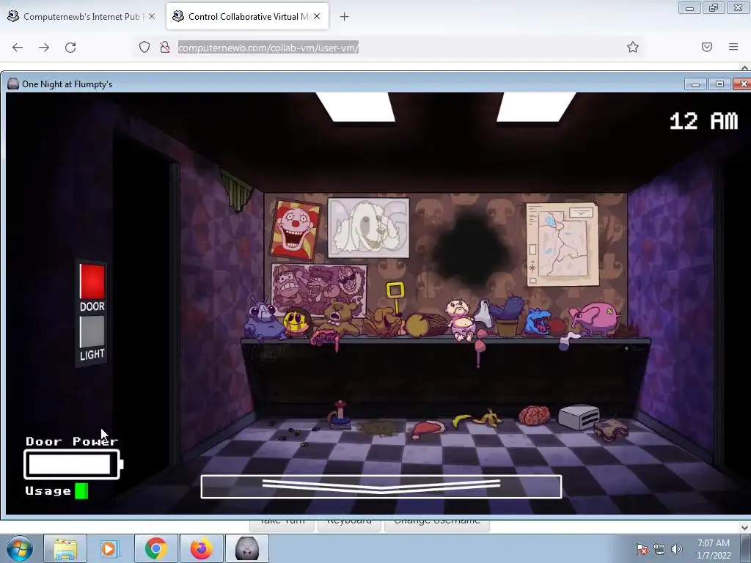Screen dimensions: 751x563
Task: Toggle the red DOOR button
Action: pyautogui.click(x=92, y=281)
